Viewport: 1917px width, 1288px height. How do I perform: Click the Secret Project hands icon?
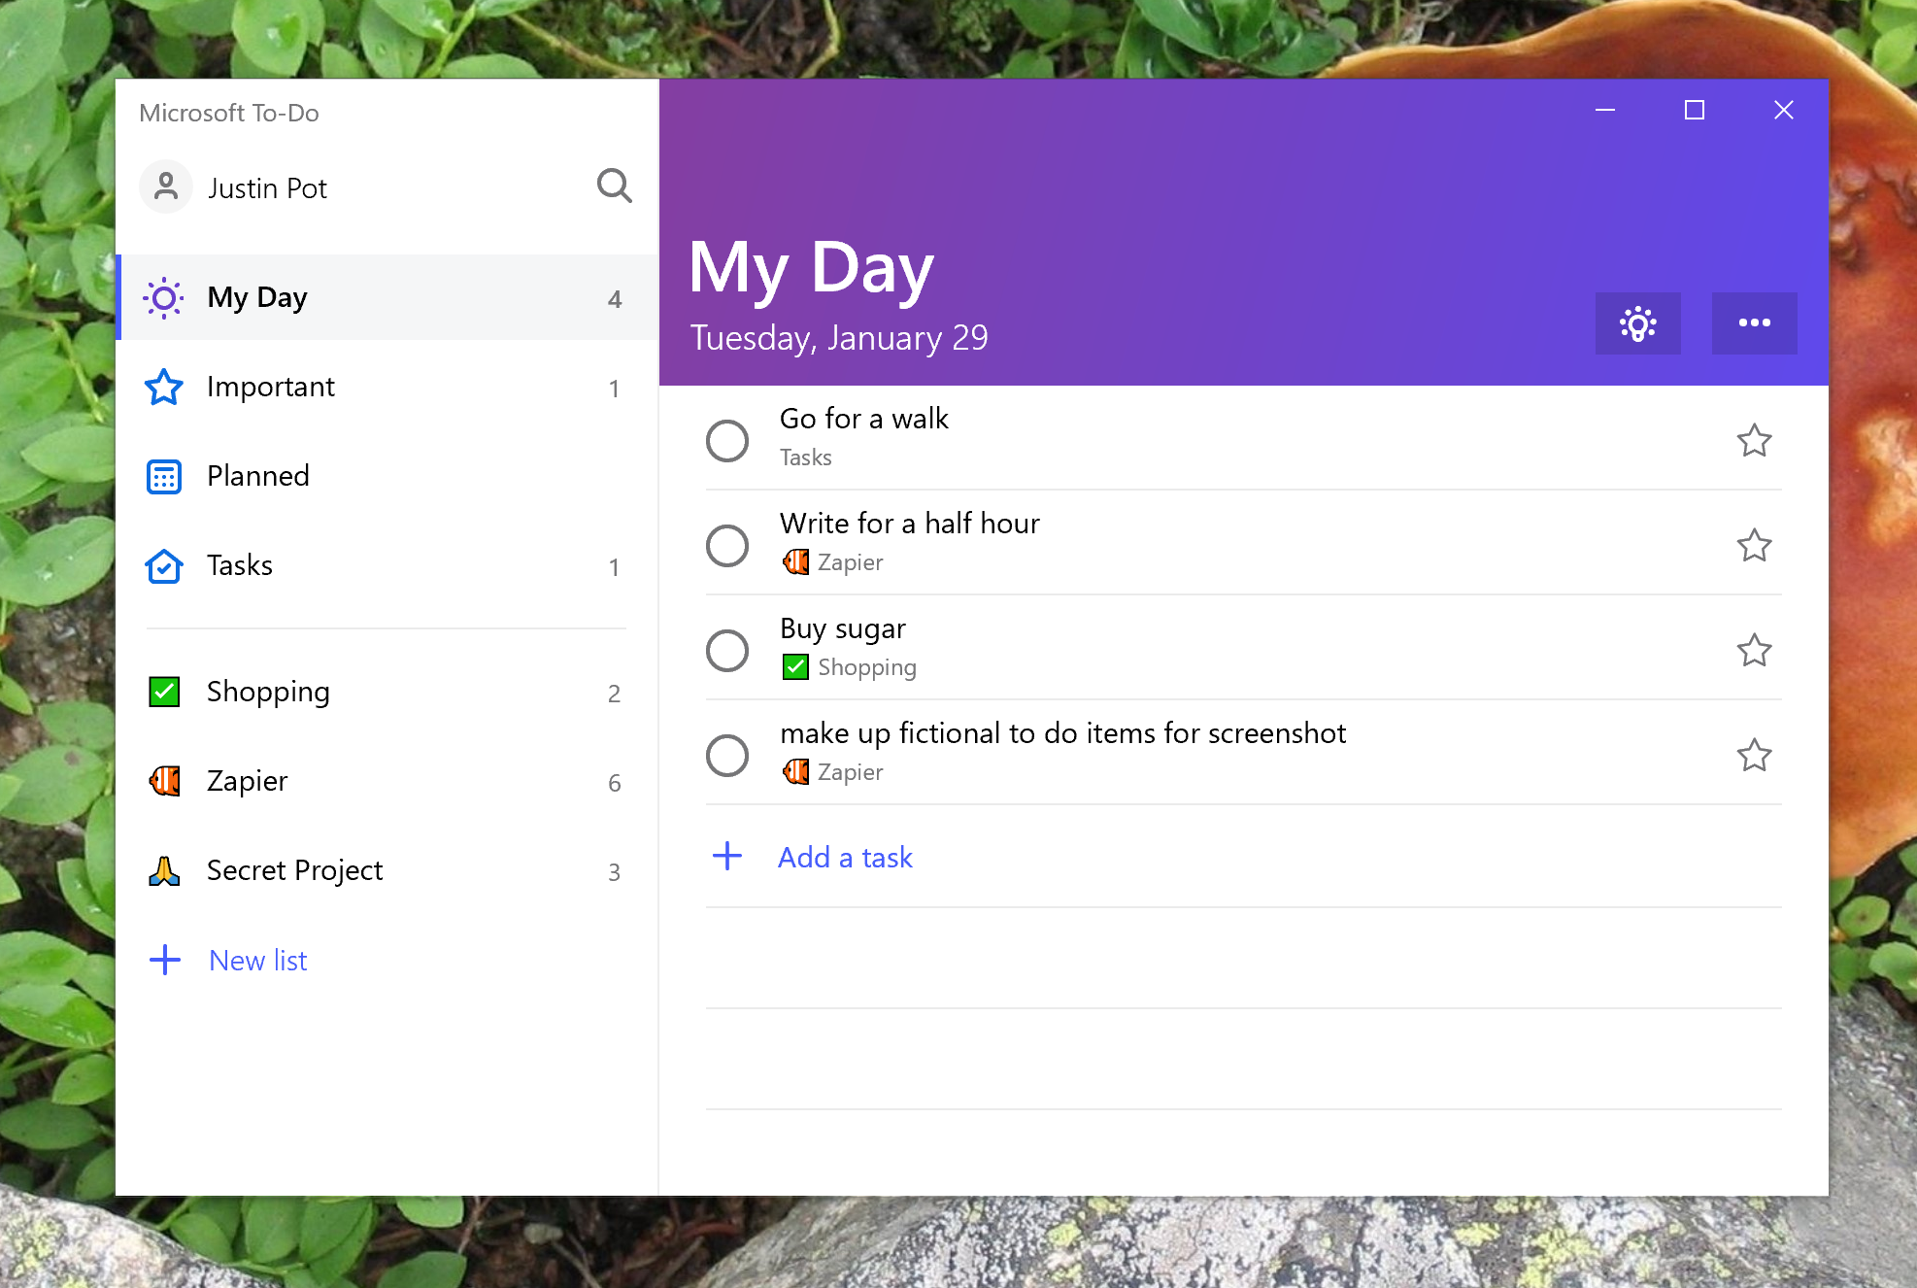tap(162, 868)
